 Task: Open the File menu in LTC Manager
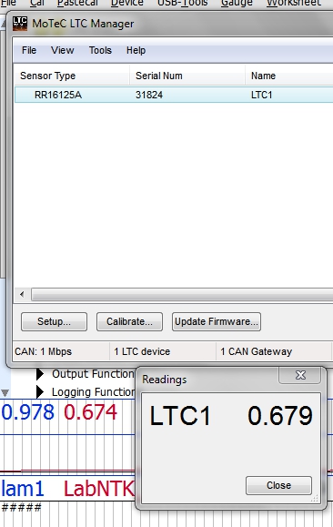tap(29, 50)
